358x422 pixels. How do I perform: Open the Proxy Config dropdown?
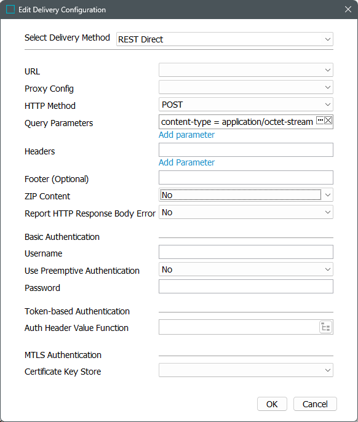[x=246, y=87]
